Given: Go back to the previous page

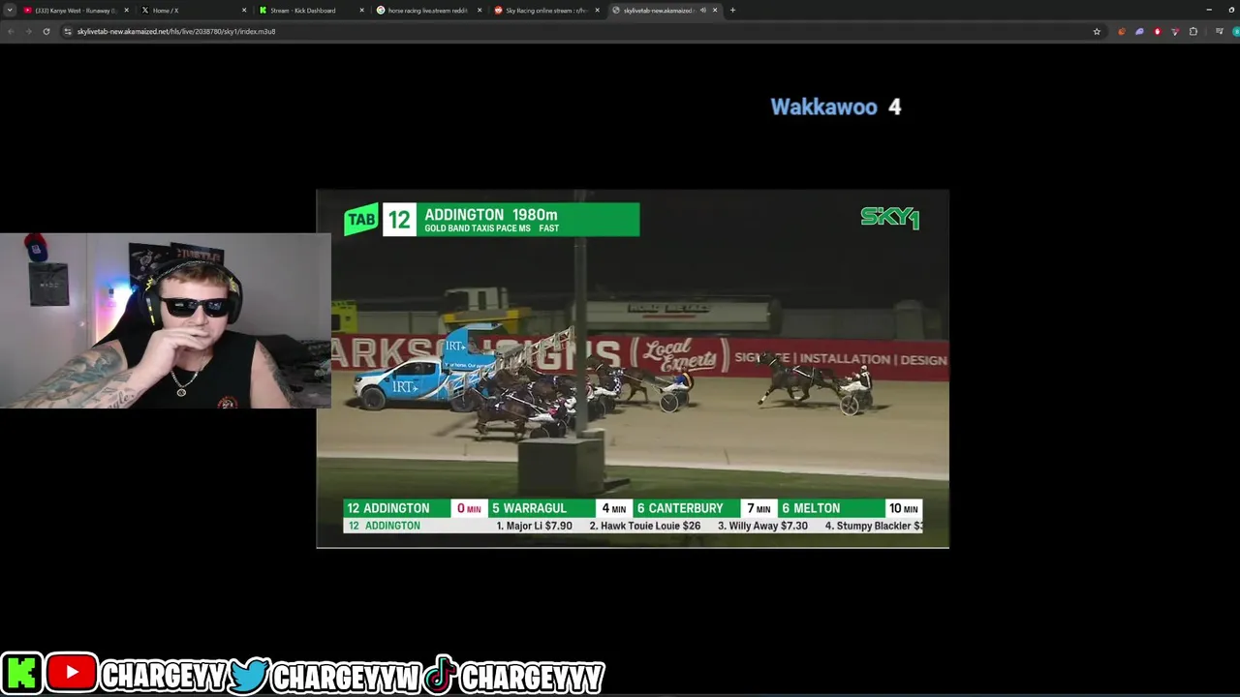Looking at the screenshot, I should [11, 31].
